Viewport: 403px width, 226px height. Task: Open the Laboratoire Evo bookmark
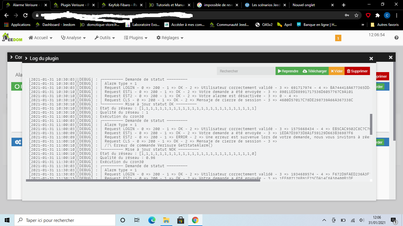coord(143,25)
